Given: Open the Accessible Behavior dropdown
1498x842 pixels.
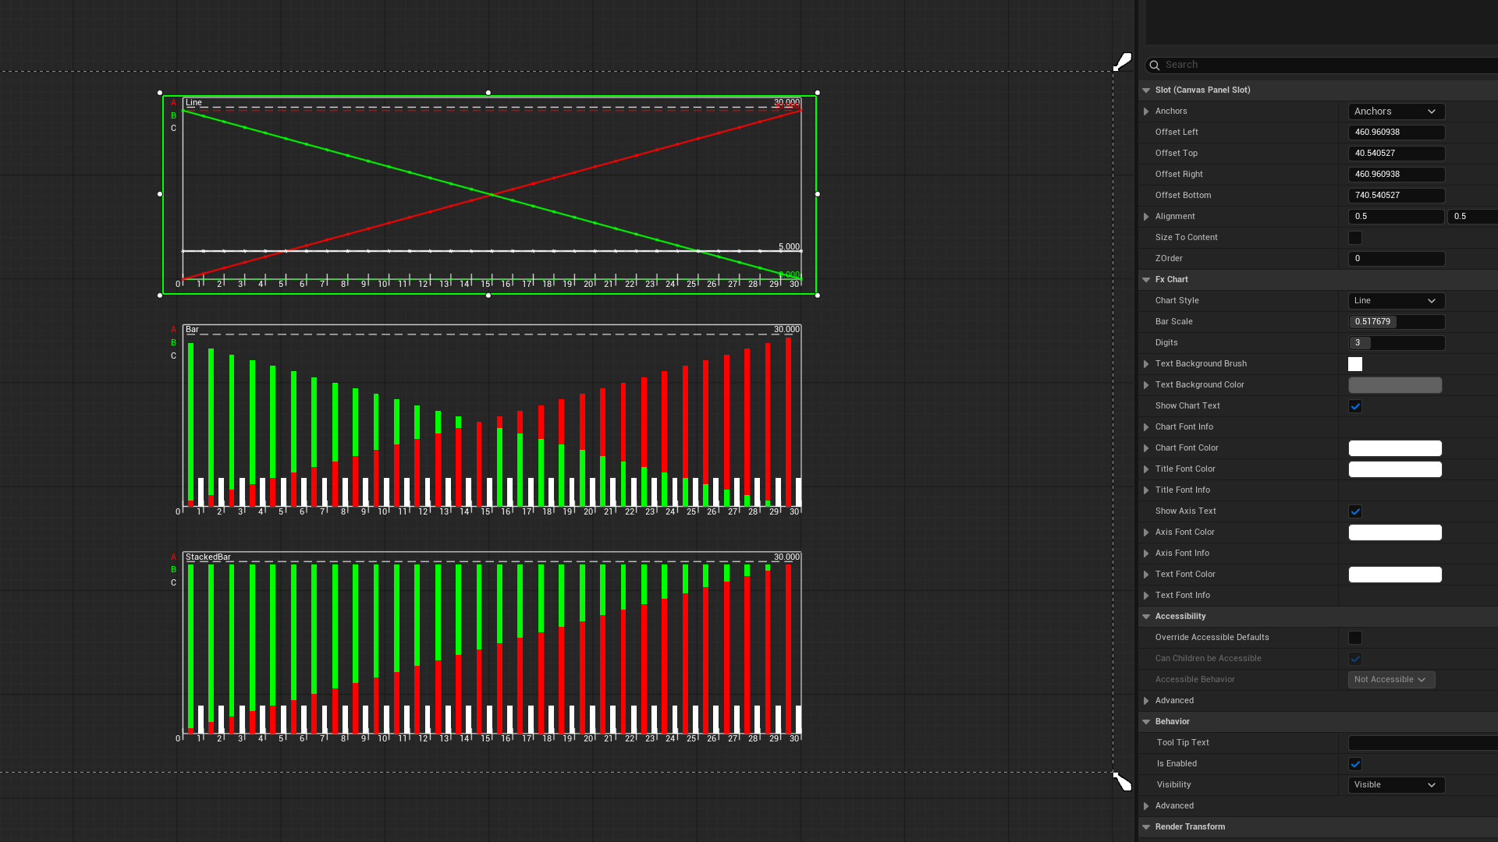Looking at the screenshot, I should pos(1391,680).
